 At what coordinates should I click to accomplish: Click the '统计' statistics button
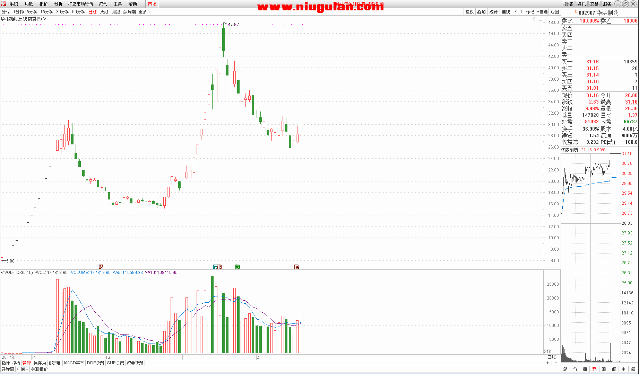493,12
